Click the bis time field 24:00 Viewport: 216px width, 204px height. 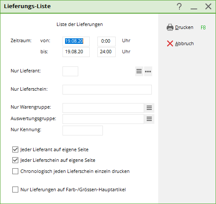coord(106,52)
